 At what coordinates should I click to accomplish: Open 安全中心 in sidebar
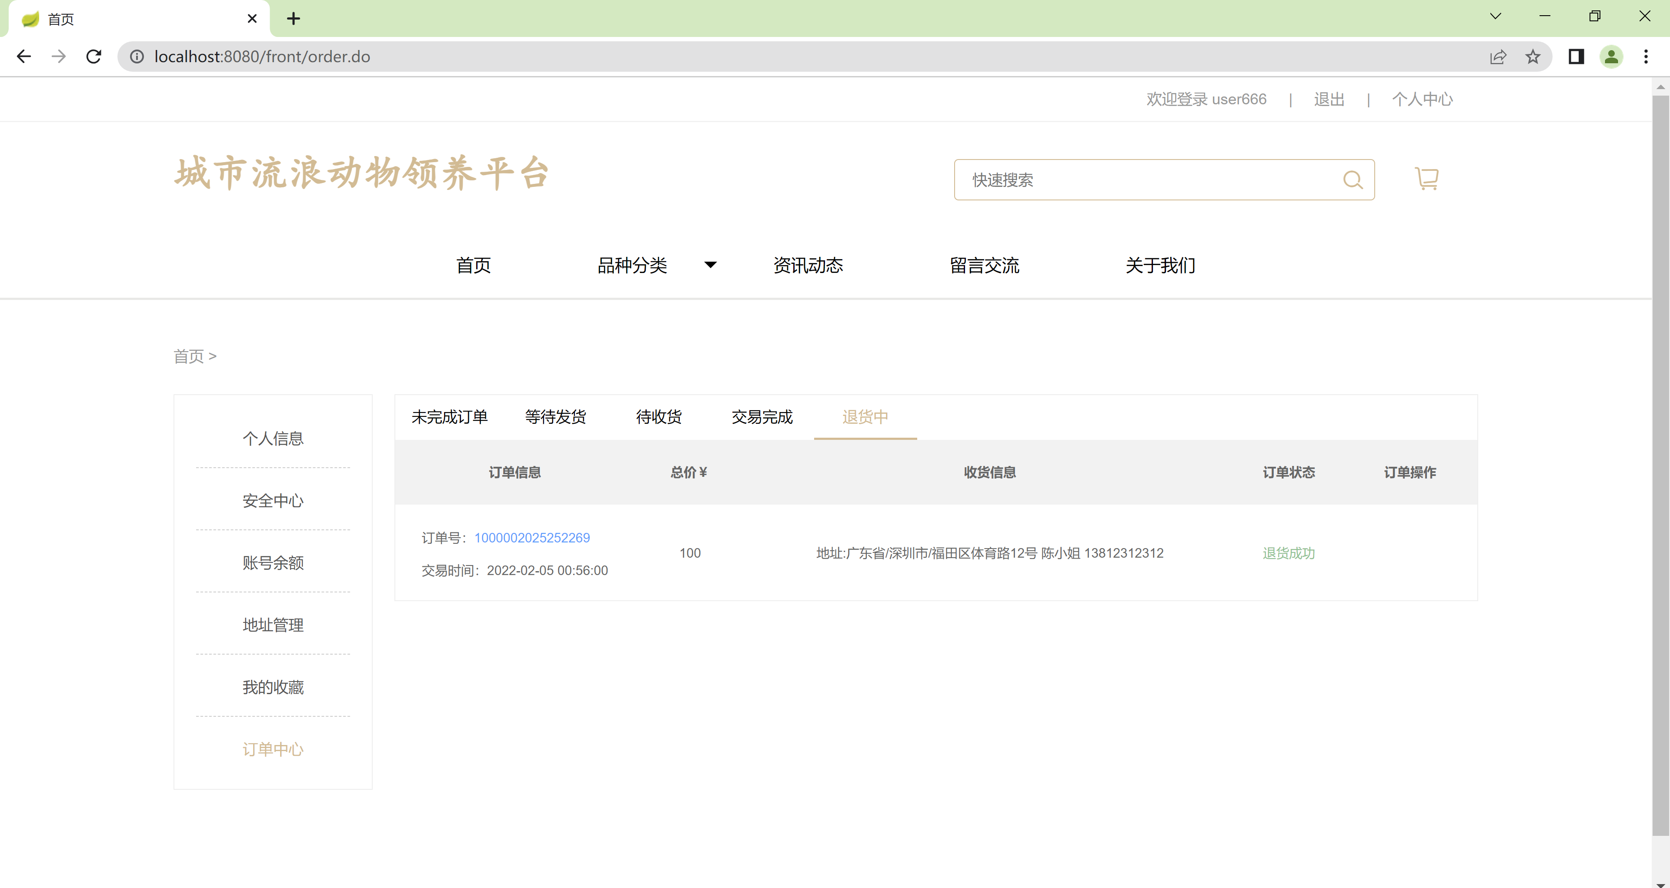(273, 501)
